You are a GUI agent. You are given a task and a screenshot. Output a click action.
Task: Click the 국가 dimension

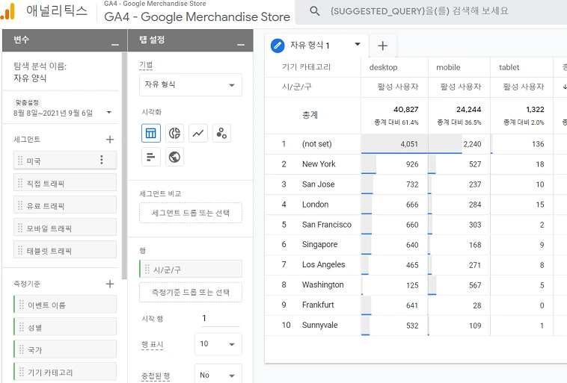pyautogui.click(x=65, y=349)
